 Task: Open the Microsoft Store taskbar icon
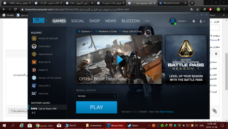[30, 125]
